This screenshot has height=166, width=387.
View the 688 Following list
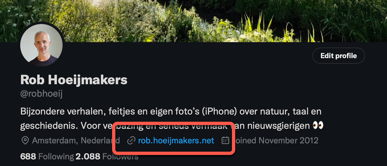47,156
